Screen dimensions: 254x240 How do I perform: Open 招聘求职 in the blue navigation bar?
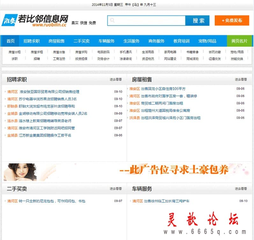[x=32, y=41]
